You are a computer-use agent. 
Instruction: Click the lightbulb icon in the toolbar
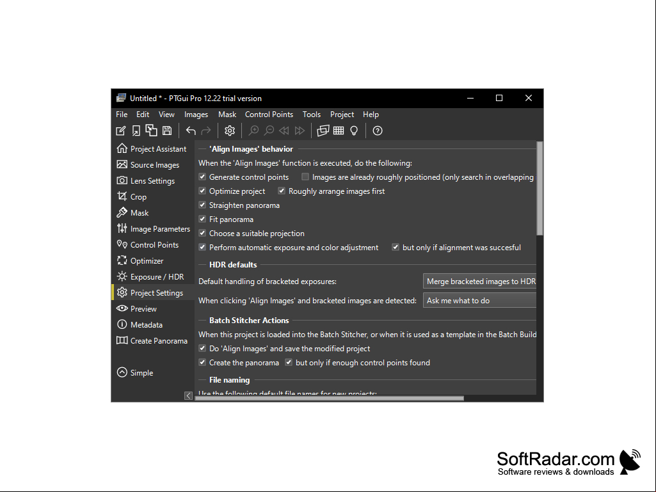pyautogui.click(x=354, y=131)
